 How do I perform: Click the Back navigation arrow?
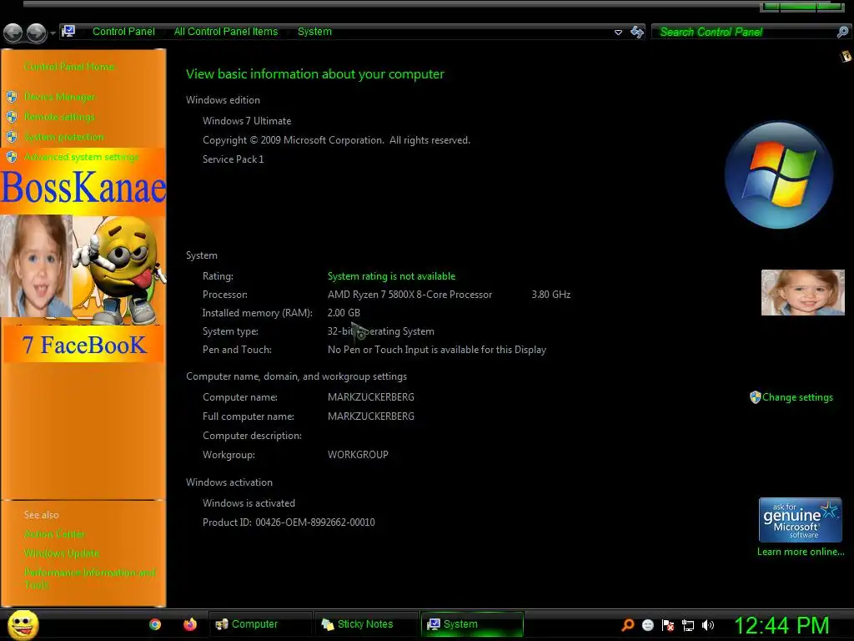point(13,33)
